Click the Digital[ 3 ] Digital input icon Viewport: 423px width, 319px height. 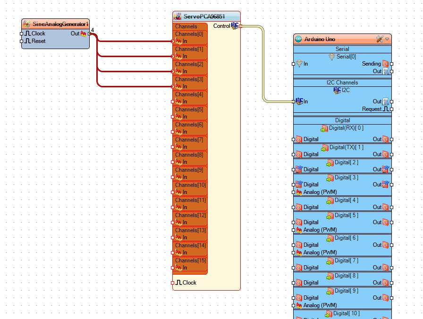299,185
